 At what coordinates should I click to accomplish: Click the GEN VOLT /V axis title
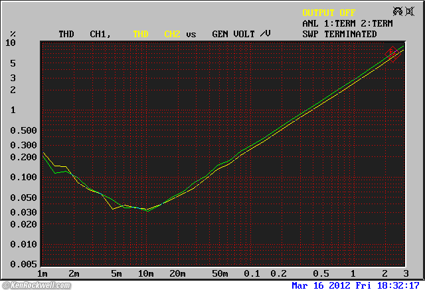(x=241, y=34)
